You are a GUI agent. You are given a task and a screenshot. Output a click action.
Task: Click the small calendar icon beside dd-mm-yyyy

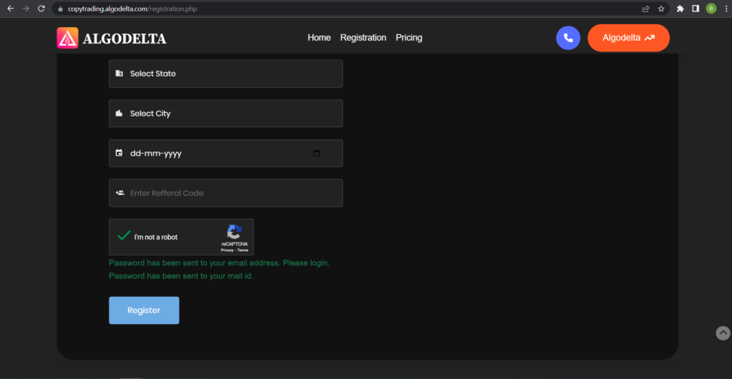point(119,153)
